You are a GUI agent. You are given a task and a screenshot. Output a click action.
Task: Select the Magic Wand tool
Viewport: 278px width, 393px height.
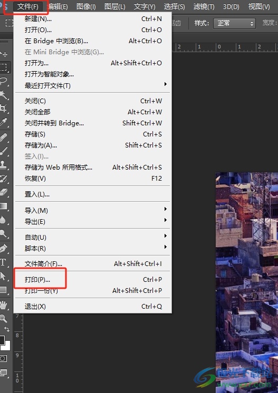(x=4, y=95)
